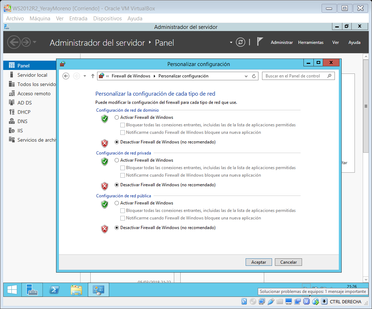The width and height of the screenshot is (372, 309).
Task: Click the Personalizar configuración breadcrumb segment
Action: tap(184, 76)
